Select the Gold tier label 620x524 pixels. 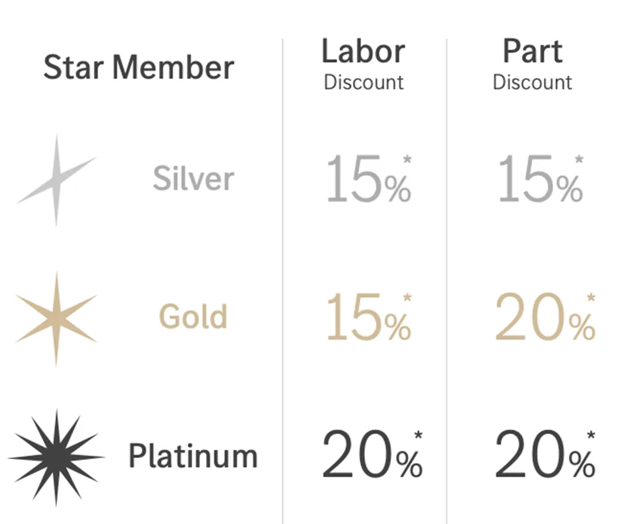click(x=193, y=316)
